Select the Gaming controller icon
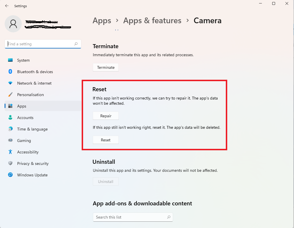The image size is (294, 228). click(10, 141)
